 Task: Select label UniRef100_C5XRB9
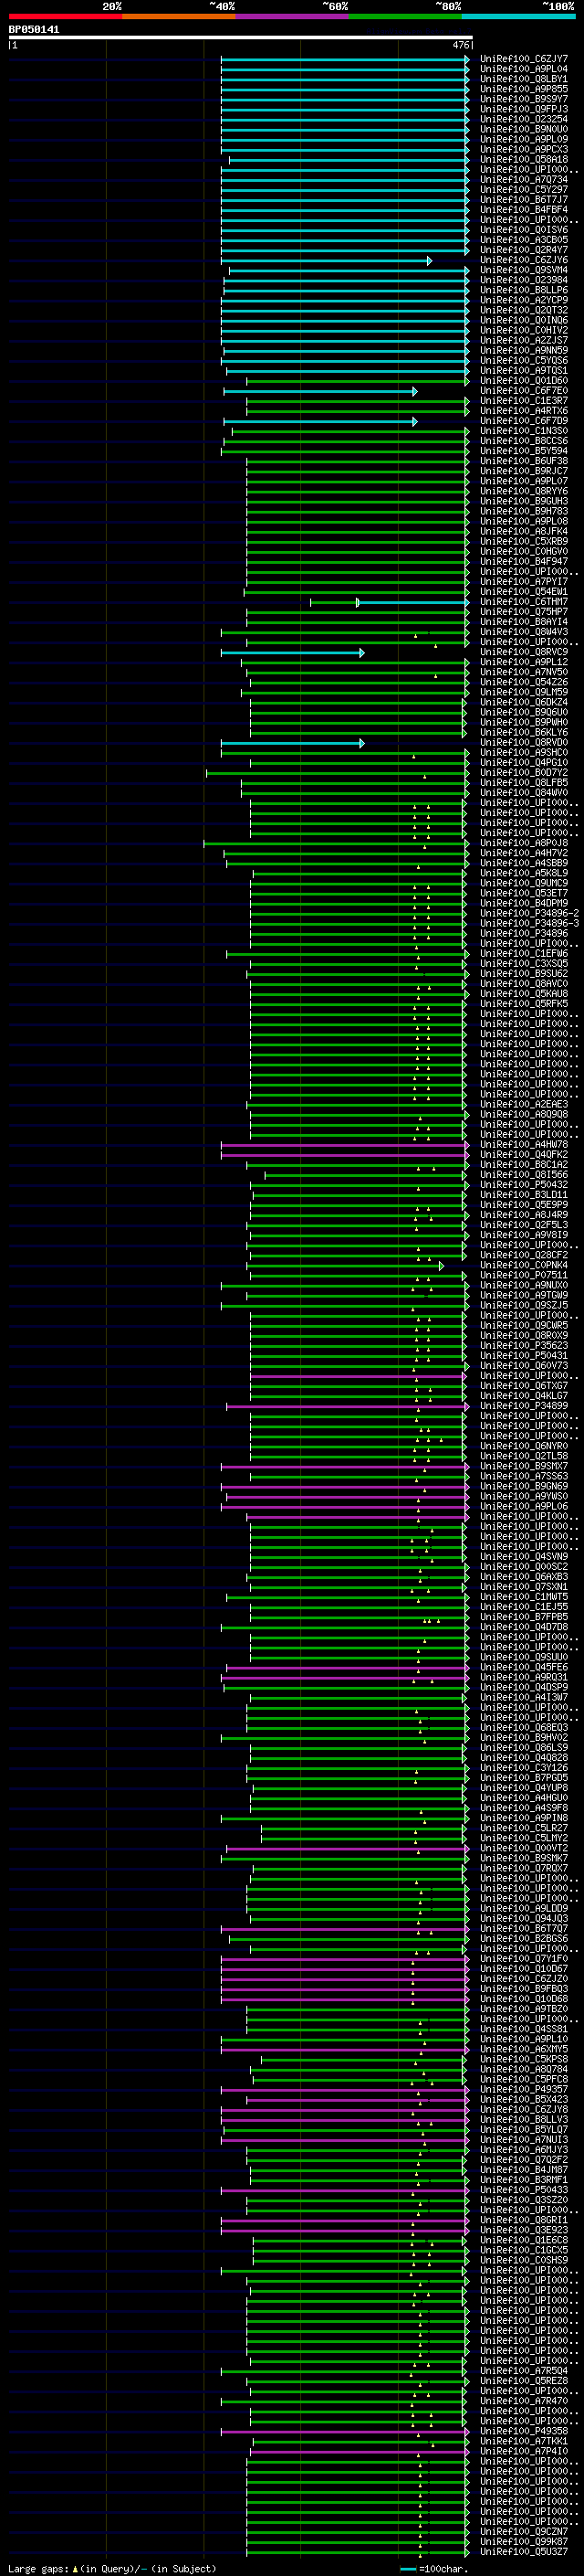tap(523, 542)
